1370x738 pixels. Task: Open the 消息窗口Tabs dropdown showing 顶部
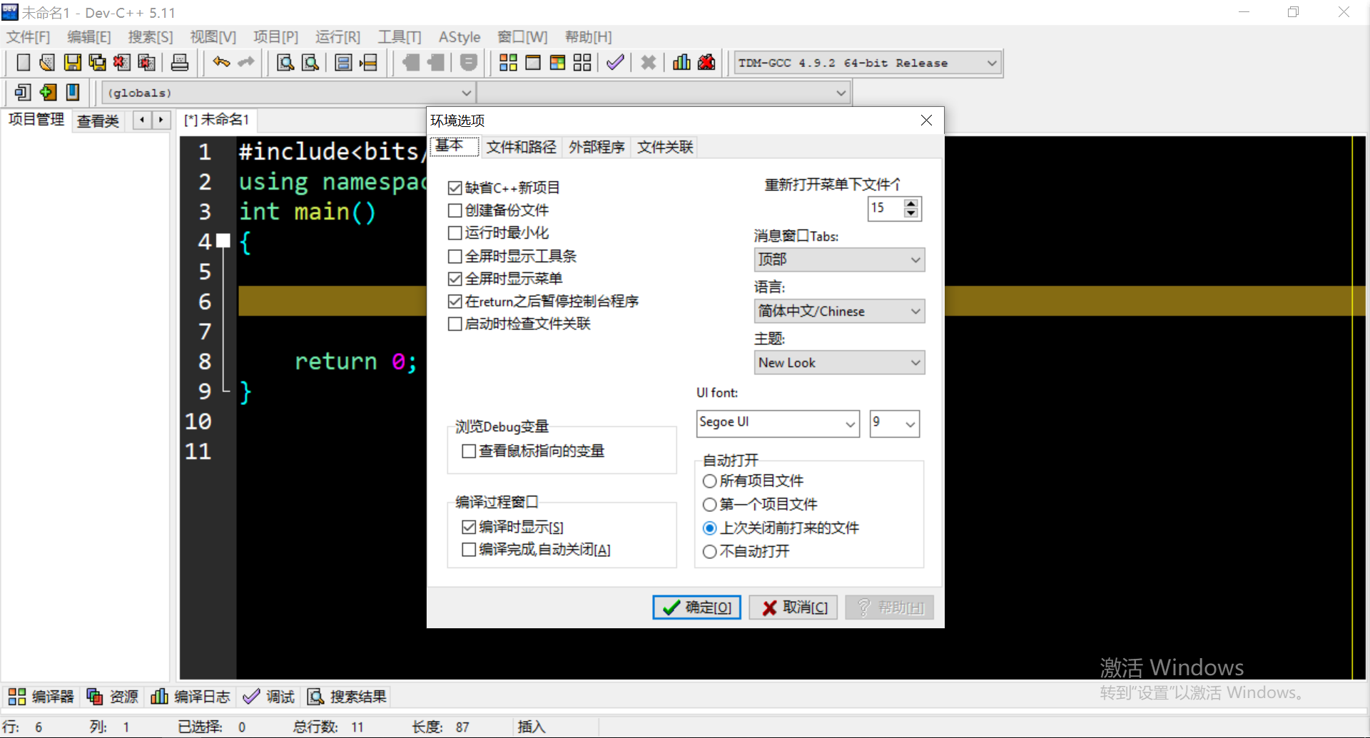click(x=839, y=260)
